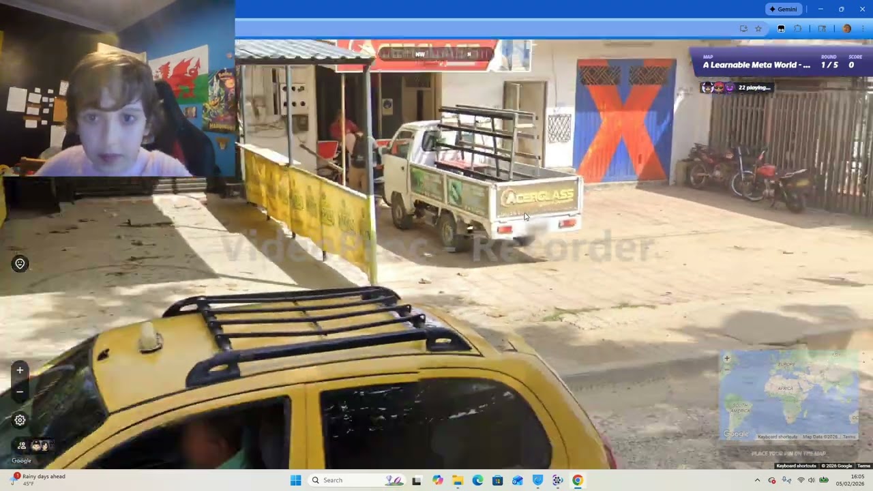Open the weather widget Rainy days ahead
Screen dimensions: 873x491
coord(40,480)
